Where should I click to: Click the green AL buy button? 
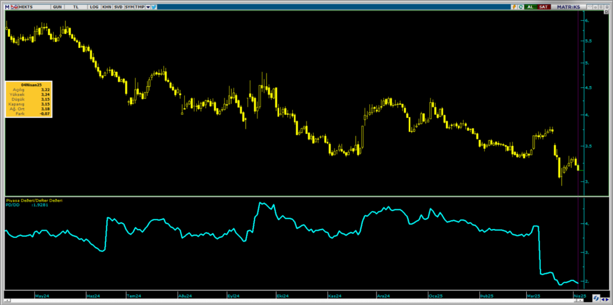pos(530,7)
